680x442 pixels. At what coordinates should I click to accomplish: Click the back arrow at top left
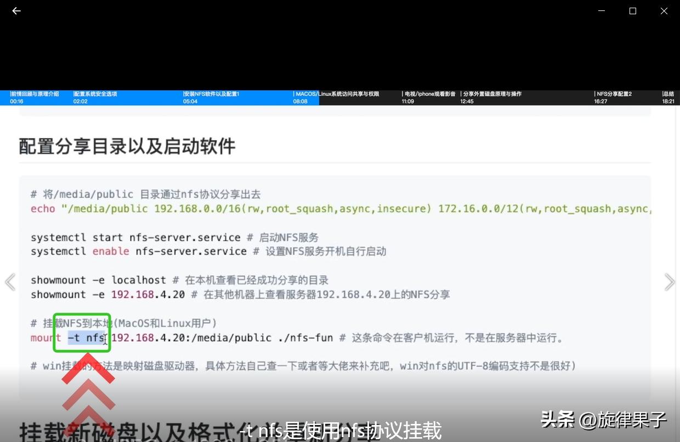pos(16,11)
